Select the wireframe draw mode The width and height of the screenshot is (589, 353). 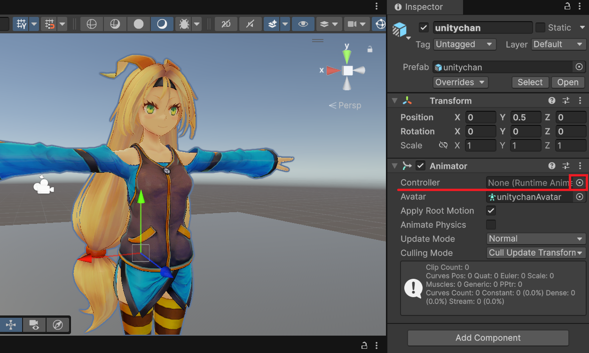coord(92,24)
